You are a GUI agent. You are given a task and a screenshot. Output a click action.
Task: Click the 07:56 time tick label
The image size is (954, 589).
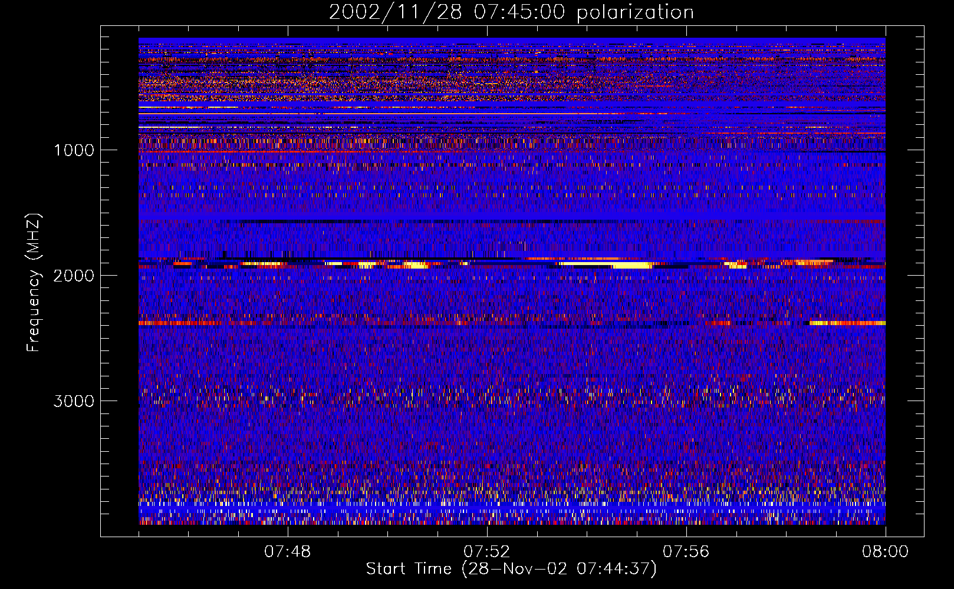(x=686, y=552)
